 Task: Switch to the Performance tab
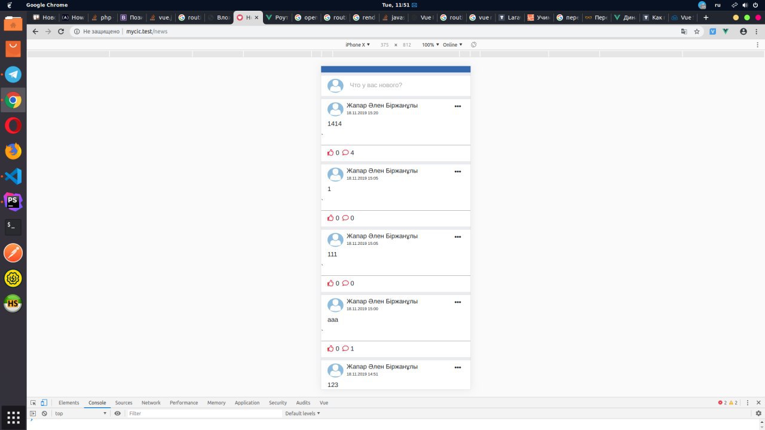pyautogui.click(x=184, y=403)
